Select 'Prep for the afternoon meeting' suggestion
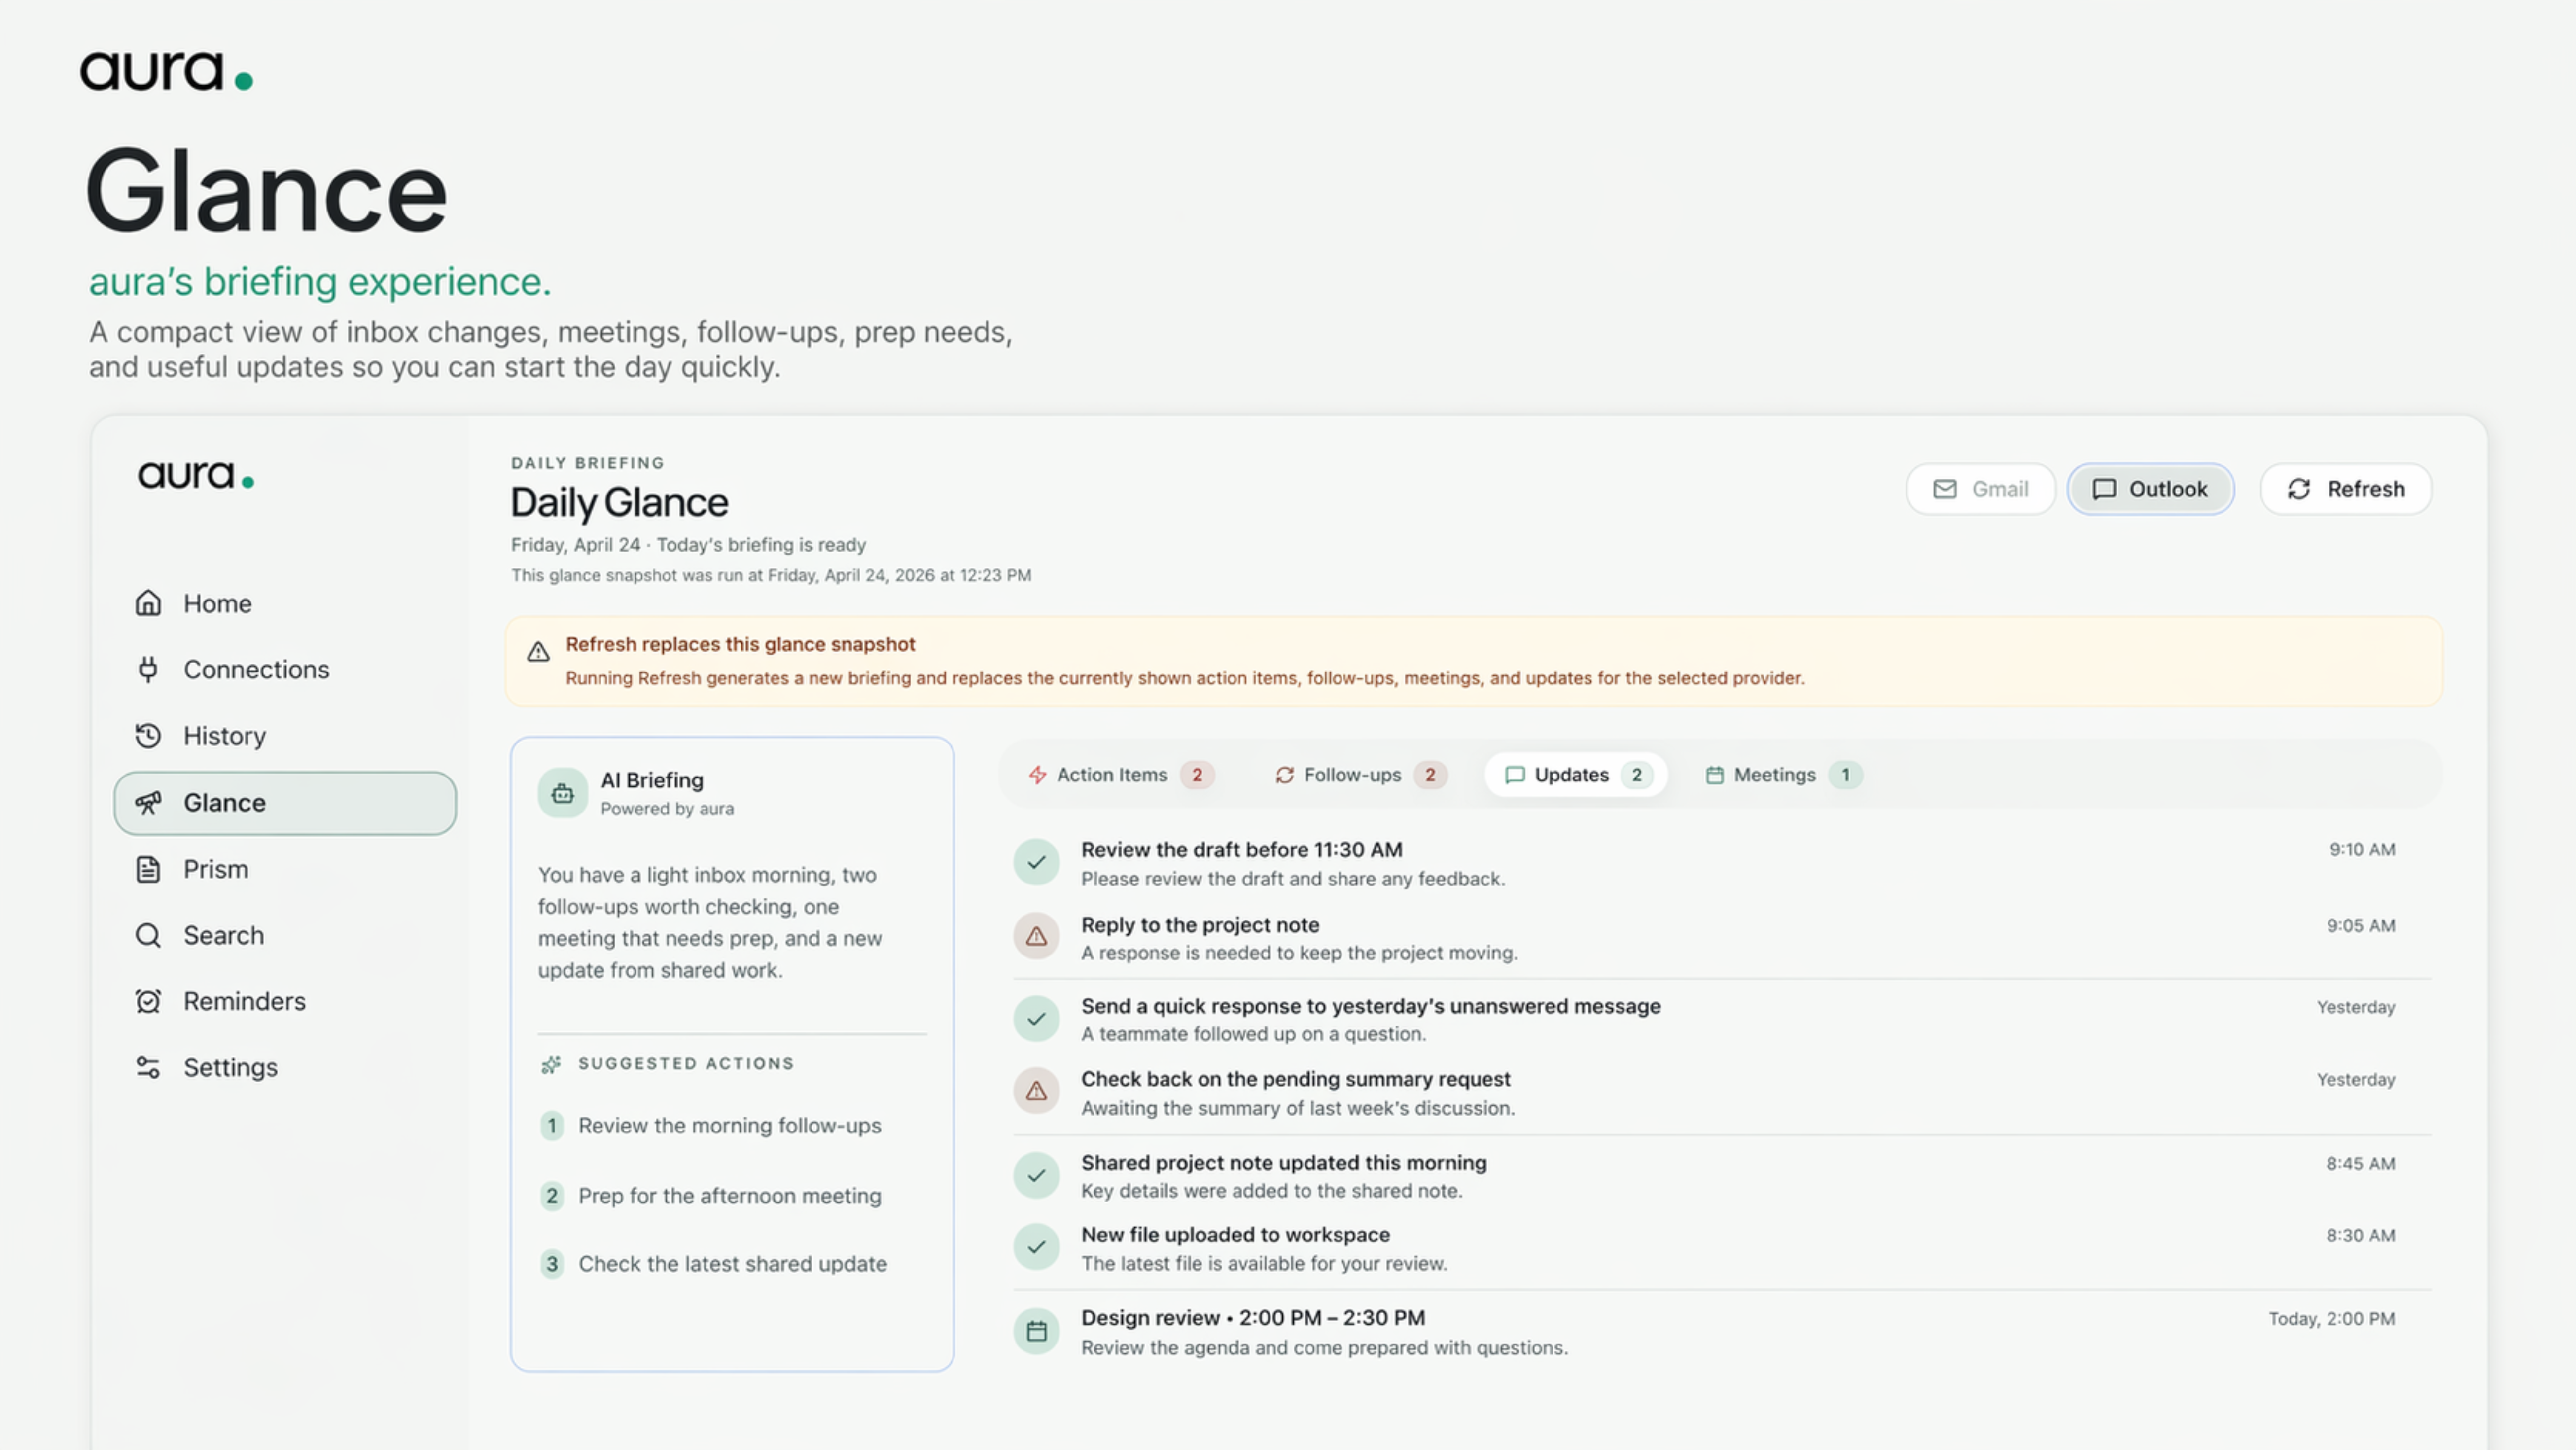The height and width of the screenshot is (1450, 2576). tap(729, 1196)
